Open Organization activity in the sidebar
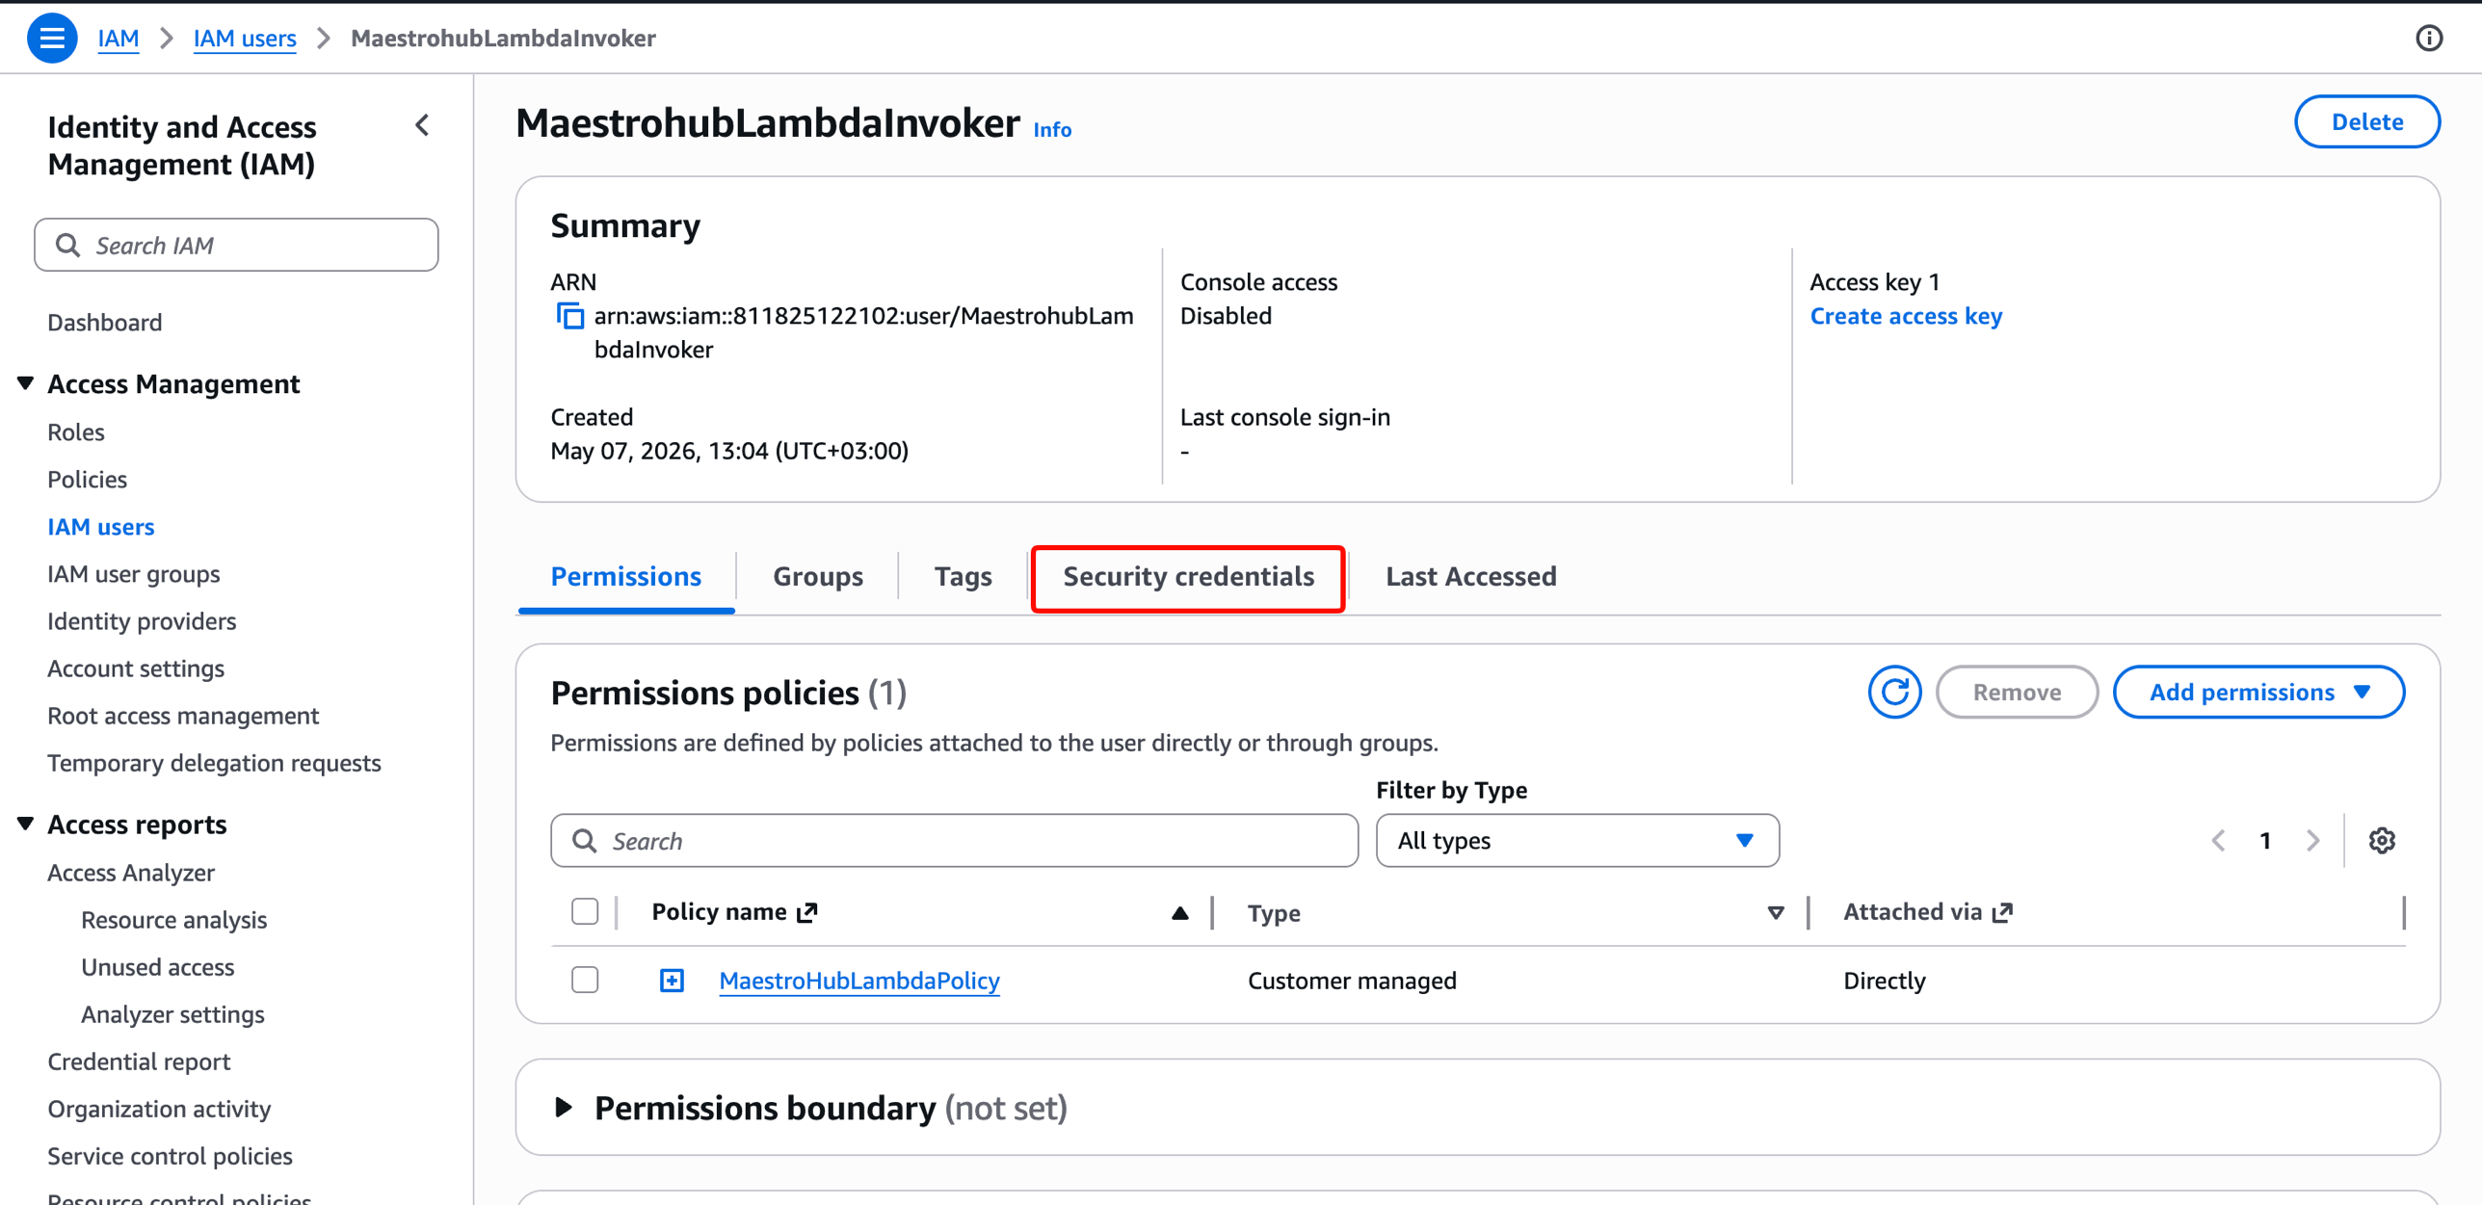This screenshot has height=1205, width=2482. coord(159,1108)
